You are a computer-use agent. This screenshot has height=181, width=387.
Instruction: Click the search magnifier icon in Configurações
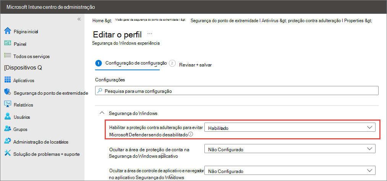click(x=100, y=91)
